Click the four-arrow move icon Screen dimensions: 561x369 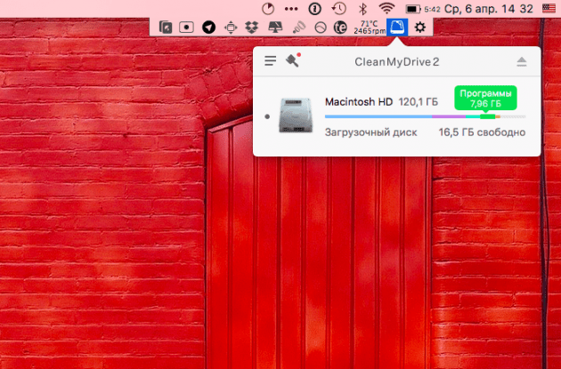click(231, 28)
